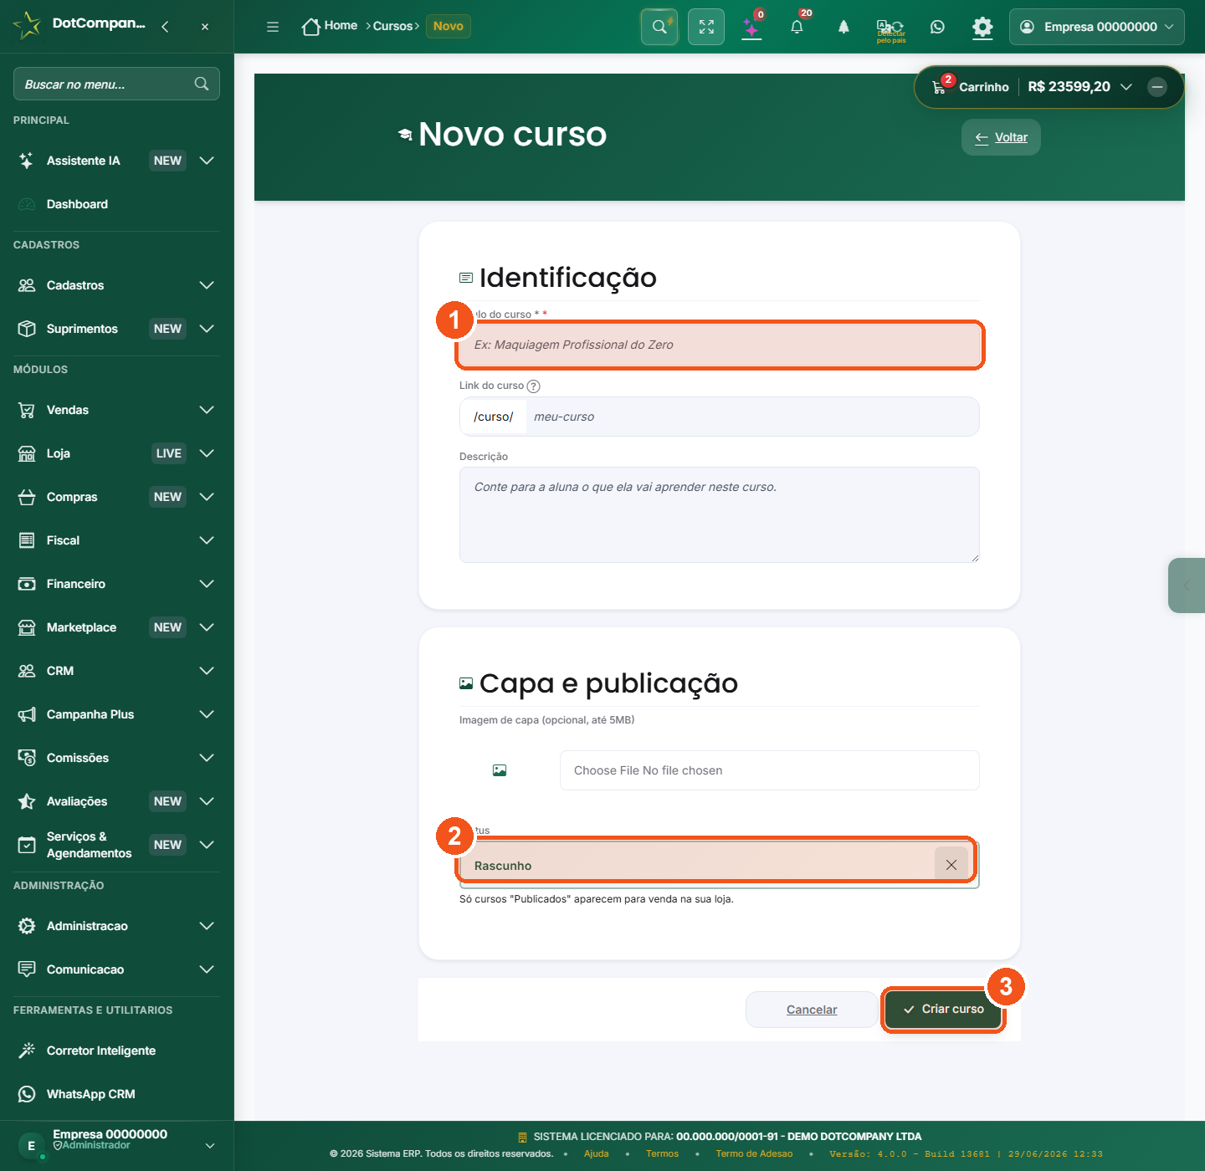Screen dimensions: 1205x1171
Task: Open Termo de Adesao footer link
Action: coord(754,1153)
